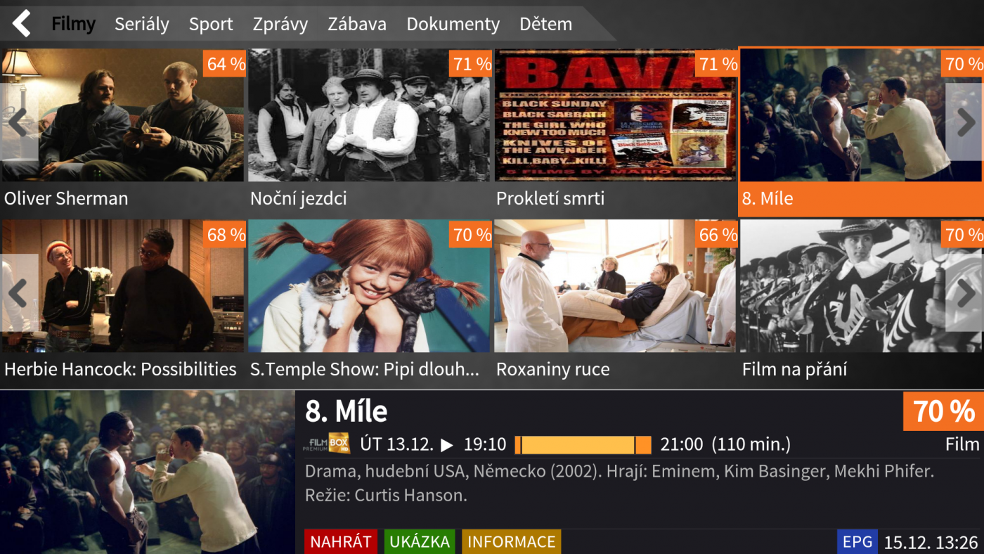This screenshot has height=554, width=984.
Task: Open the blue EPG button
Action: click(x=857, y=541)
